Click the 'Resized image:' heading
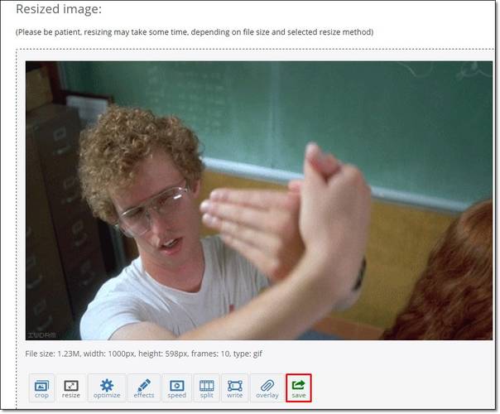Viewport: 500px width, 414px height. click(59, 9)
